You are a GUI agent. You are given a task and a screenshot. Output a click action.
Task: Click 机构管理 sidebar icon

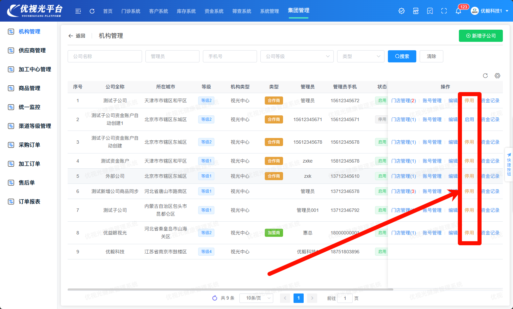click(x=11, y=31)
